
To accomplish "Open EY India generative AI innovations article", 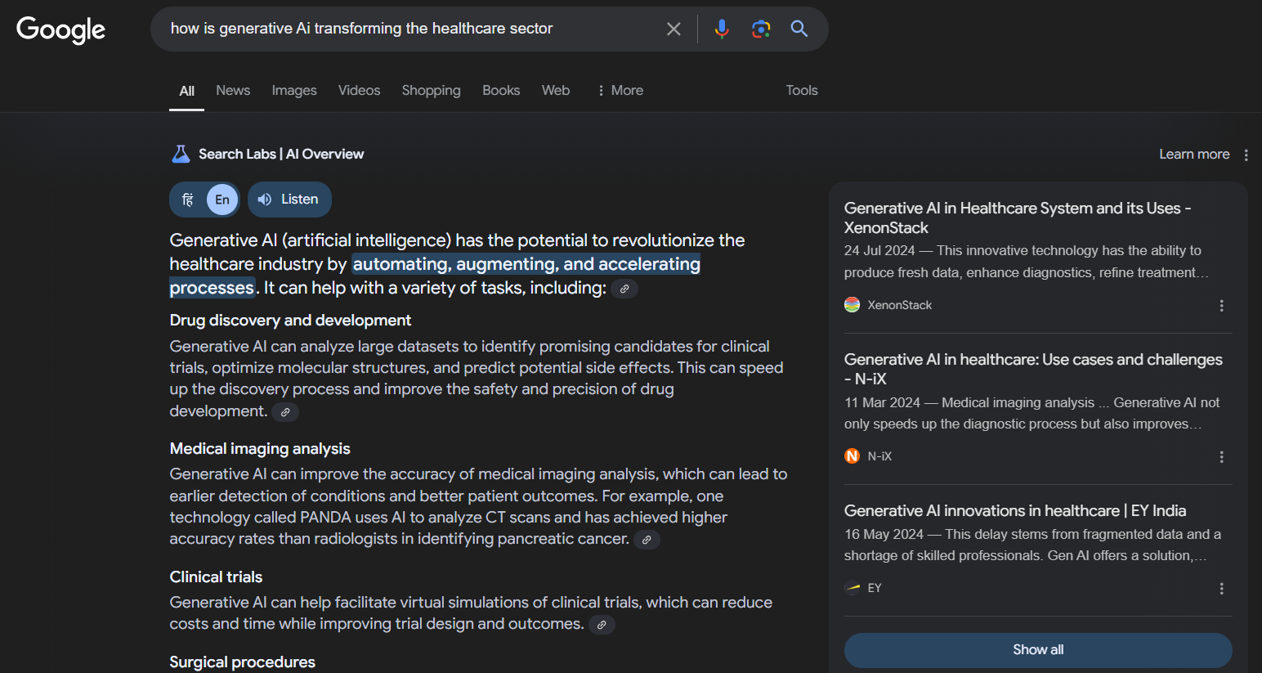I will click(1015, 511).
